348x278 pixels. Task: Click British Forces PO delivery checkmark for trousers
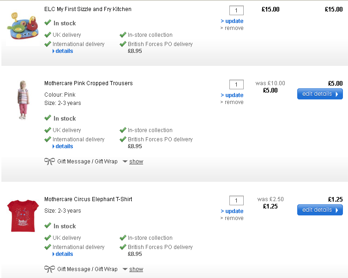pyautogui.click(x=123, y=139)
